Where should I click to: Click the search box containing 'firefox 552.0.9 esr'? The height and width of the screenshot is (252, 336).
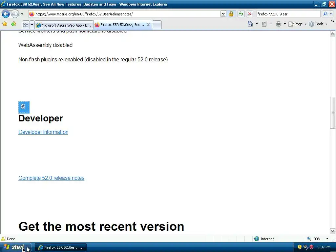(x=288, y=14)
